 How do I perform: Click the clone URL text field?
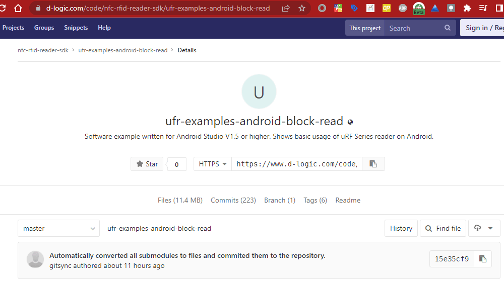297,164
